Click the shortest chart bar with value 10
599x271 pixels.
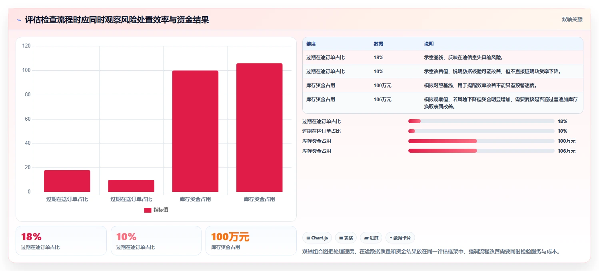(x=131, y=186)
